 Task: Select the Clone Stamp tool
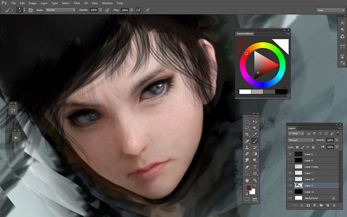tap(247, 147)
